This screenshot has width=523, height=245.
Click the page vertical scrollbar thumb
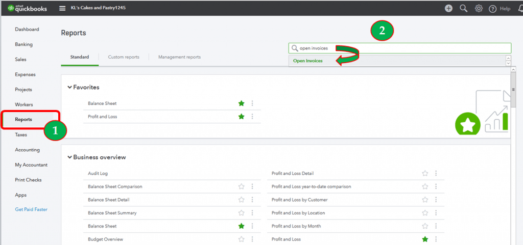point(513,90)
